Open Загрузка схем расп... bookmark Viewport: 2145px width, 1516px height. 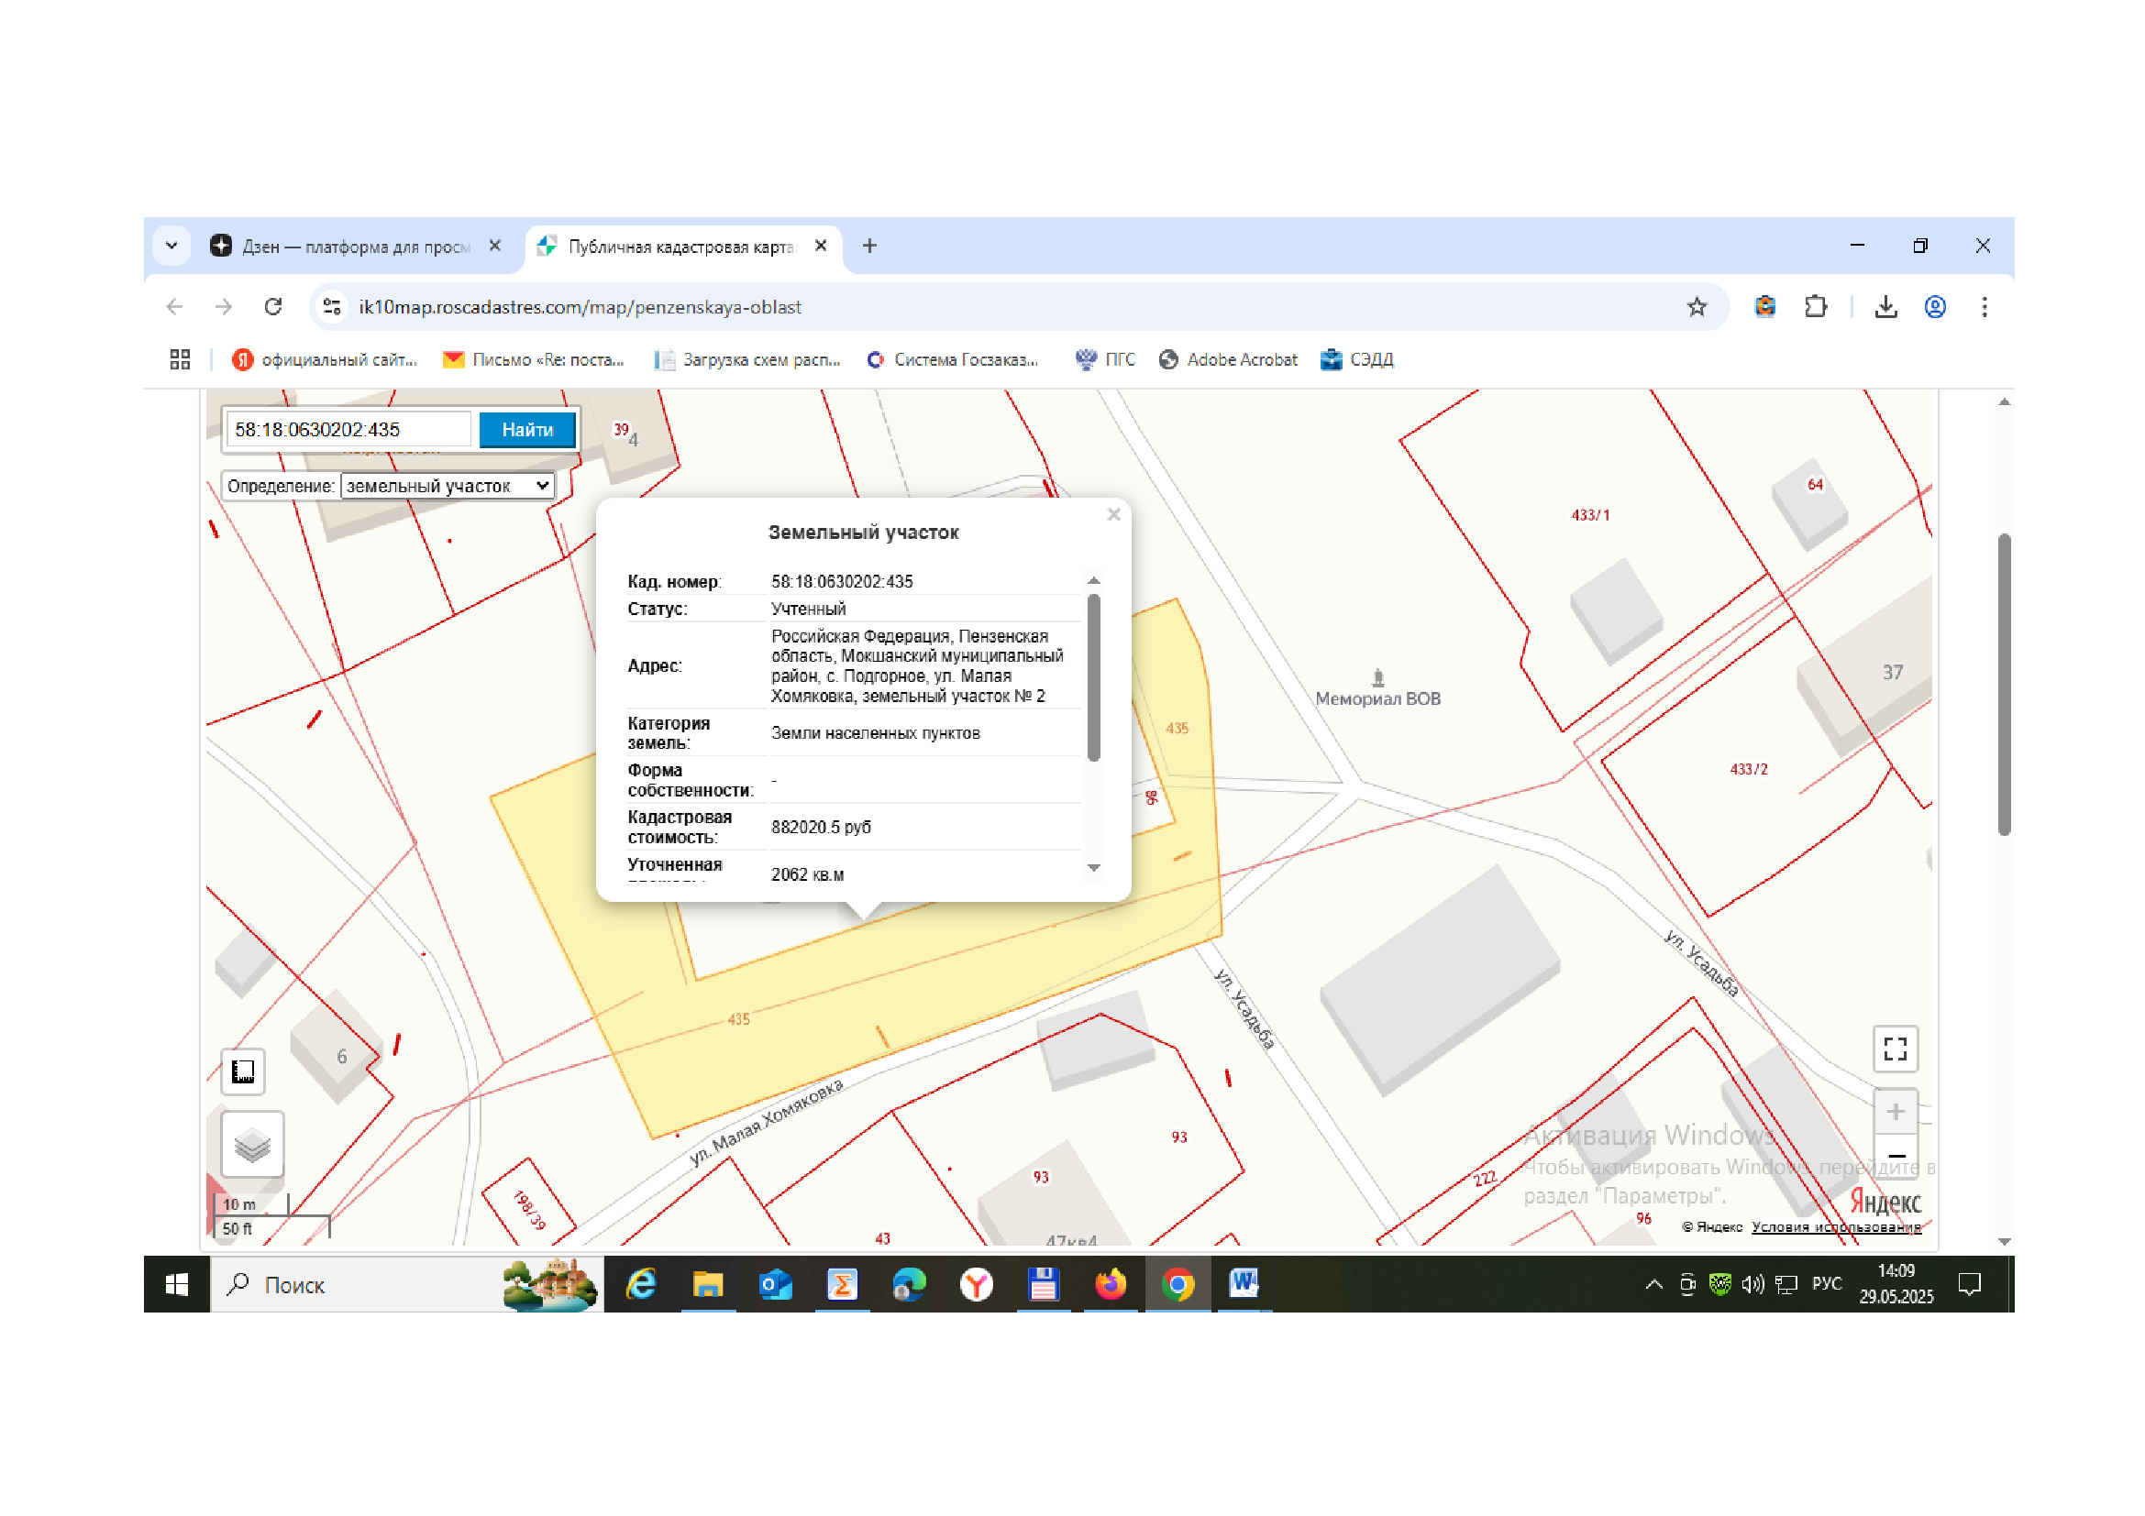(747, 359)
